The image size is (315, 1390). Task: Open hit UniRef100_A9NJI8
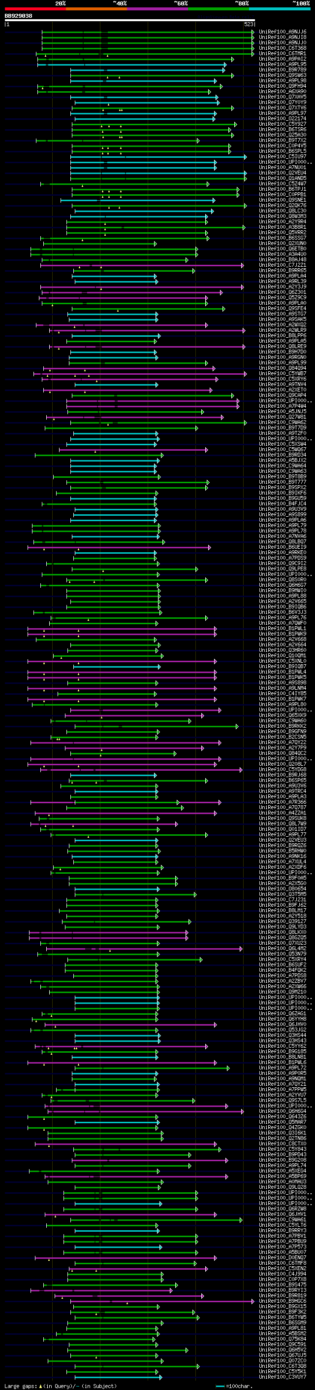click(x=283, y=38)
